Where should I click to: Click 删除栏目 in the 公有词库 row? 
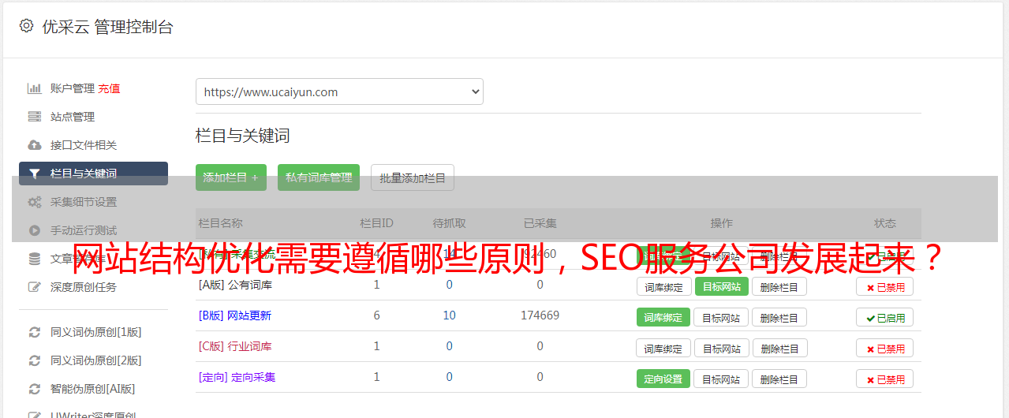point(779,286)
